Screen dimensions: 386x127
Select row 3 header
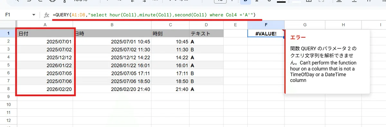pos(8,49)
